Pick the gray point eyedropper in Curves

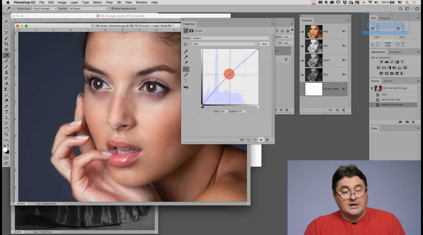186,57
